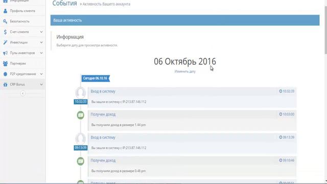Expand Счет клиента submenu chevron

tap(41, 32)
